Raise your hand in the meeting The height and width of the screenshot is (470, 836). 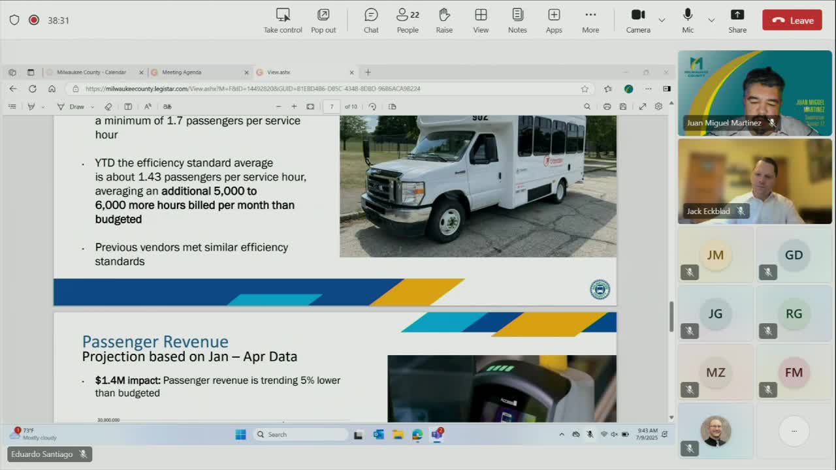pyautogui.click(x=444, y=20)
